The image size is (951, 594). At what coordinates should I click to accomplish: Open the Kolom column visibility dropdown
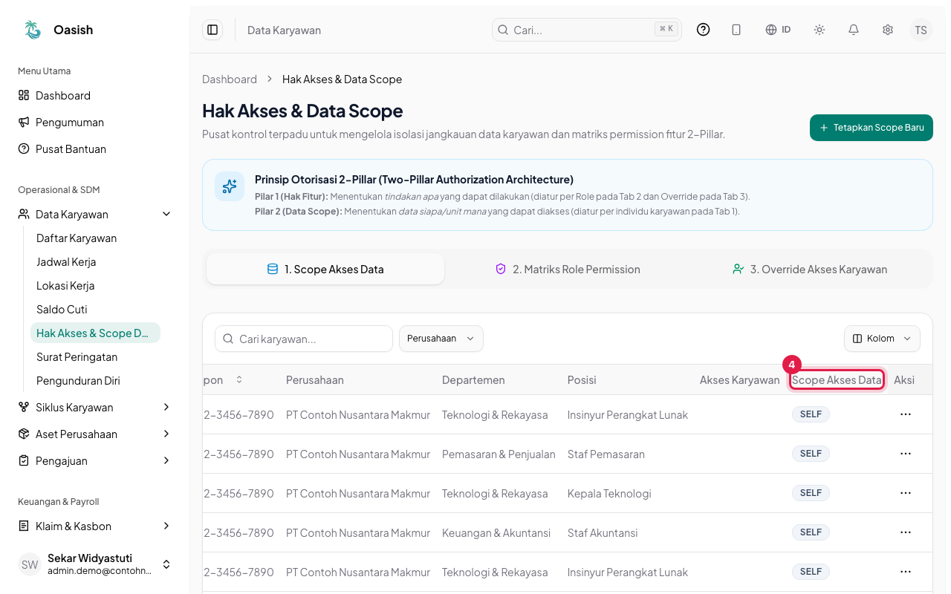[x=882, y=339]
